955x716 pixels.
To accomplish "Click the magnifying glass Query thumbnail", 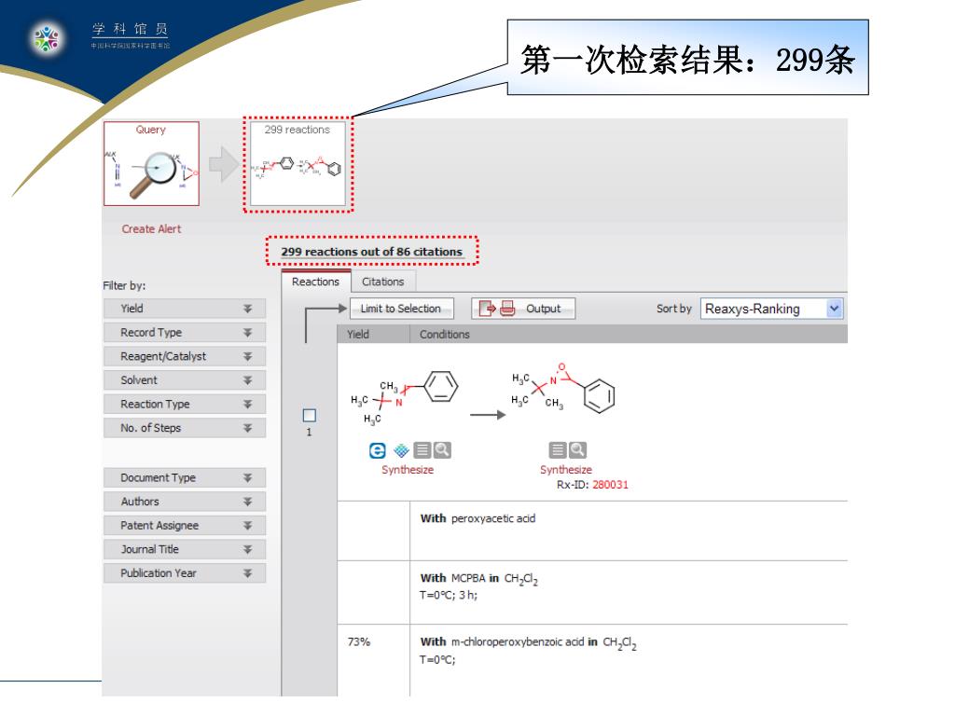I will [151, 164].
